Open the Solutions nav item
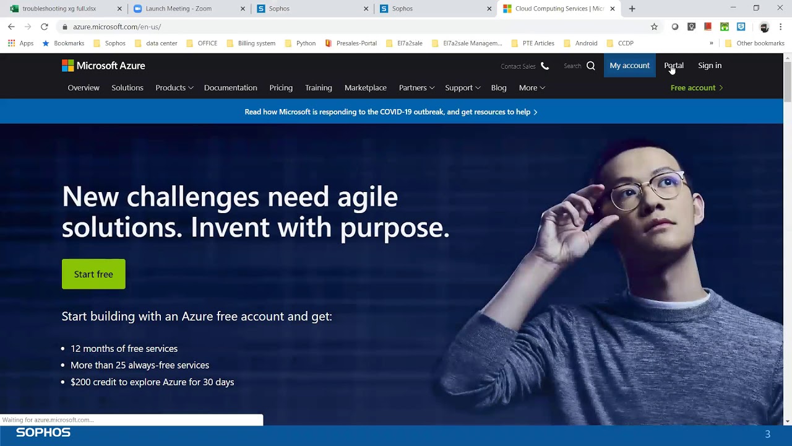 coord(127,88)
